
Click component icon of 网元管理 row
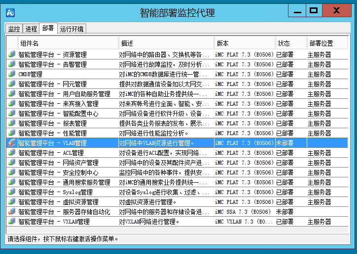(12, 84)
